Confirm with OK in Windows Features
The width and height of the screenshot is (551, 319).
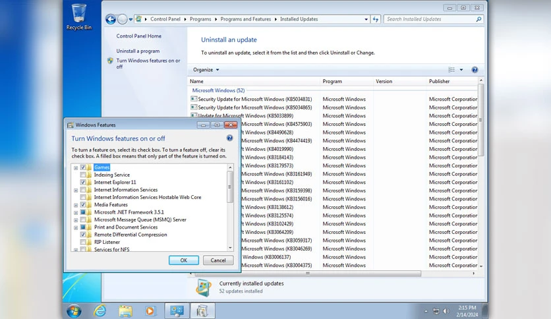[184, 260]
